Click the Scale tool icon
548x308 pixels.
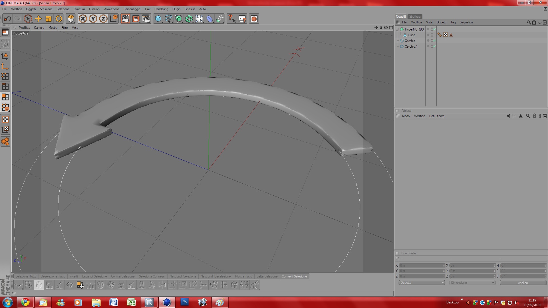49,19
